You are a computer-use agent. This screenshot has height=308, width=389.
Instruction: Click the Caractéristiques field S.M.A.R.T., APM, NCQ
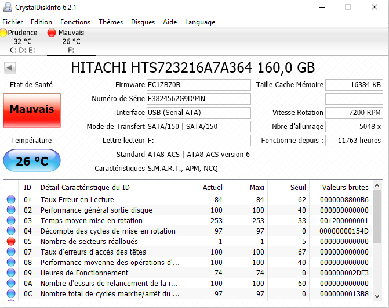click(265, 169)
